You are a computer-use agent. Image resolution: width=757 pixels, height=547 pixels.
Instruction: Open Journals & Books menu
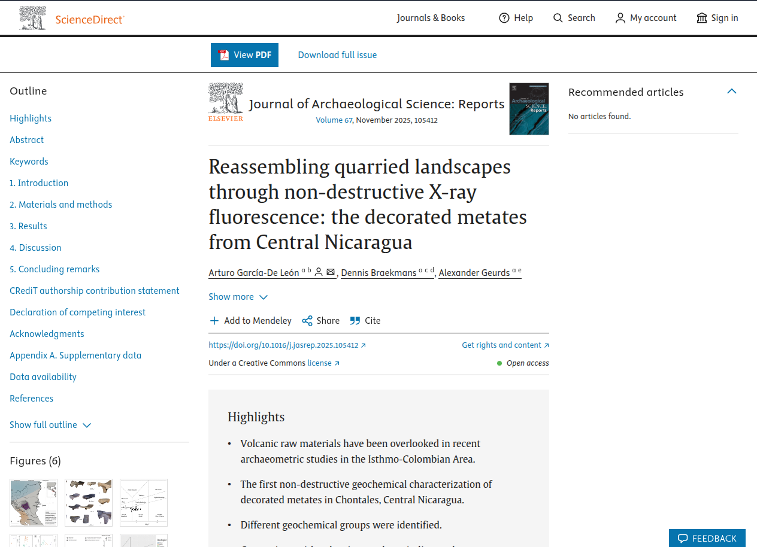[x=431, y=18]
